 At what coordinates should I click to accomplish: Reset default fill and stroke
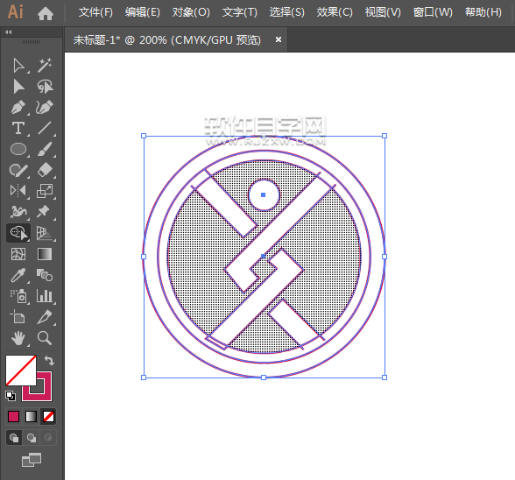(x=11, y=396)
